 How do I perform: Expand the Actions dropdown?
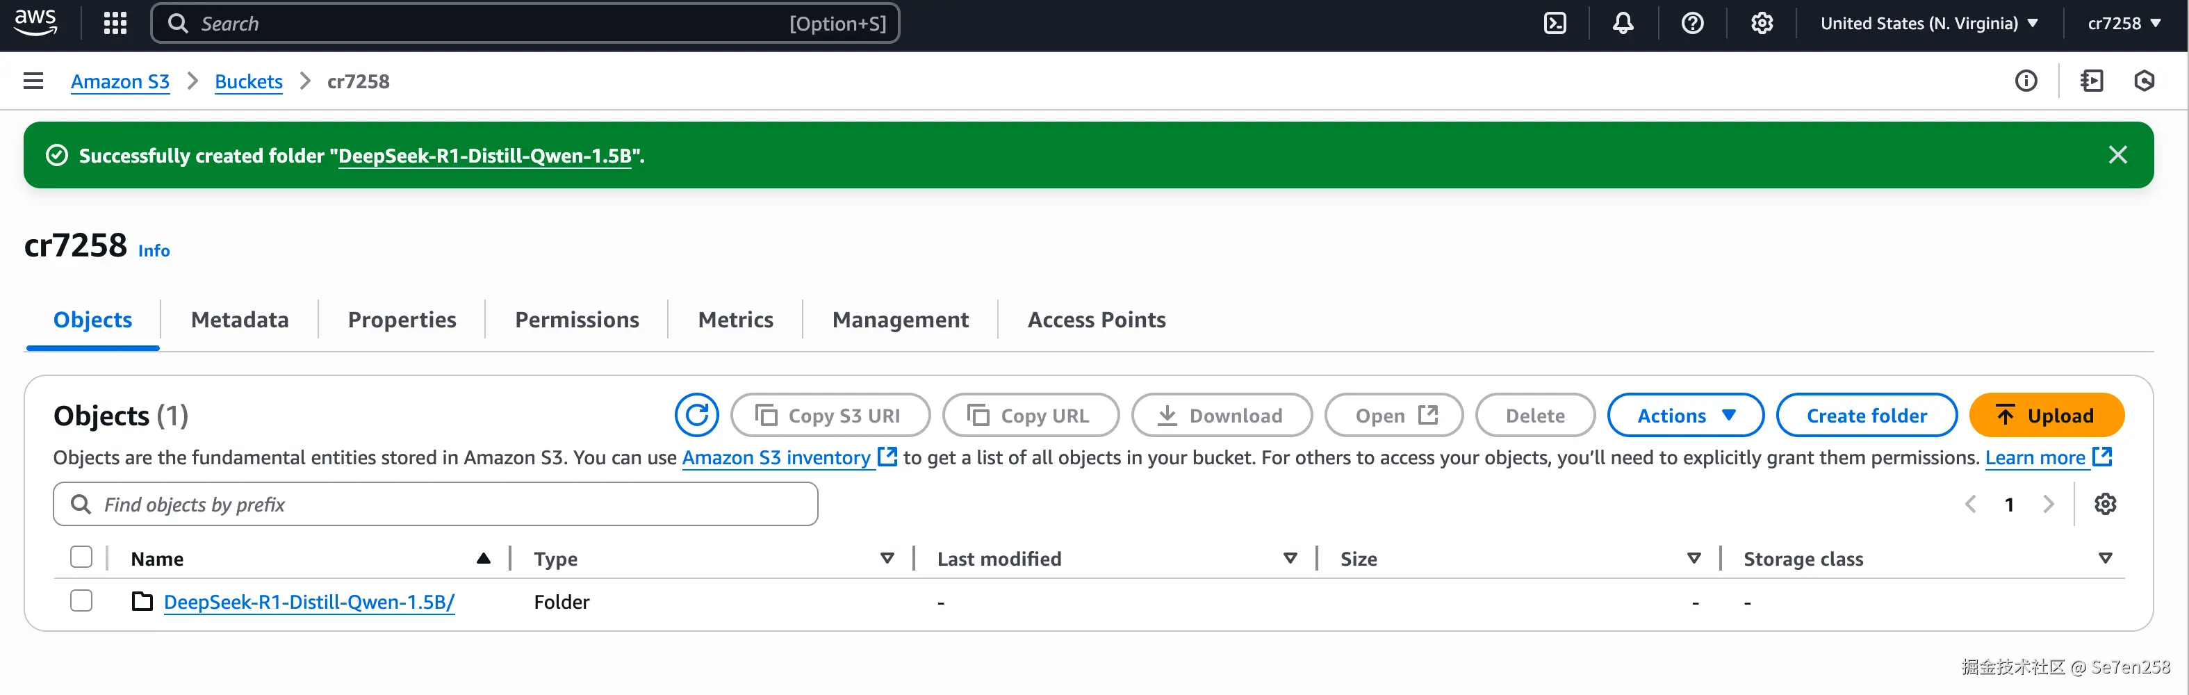1685,416
